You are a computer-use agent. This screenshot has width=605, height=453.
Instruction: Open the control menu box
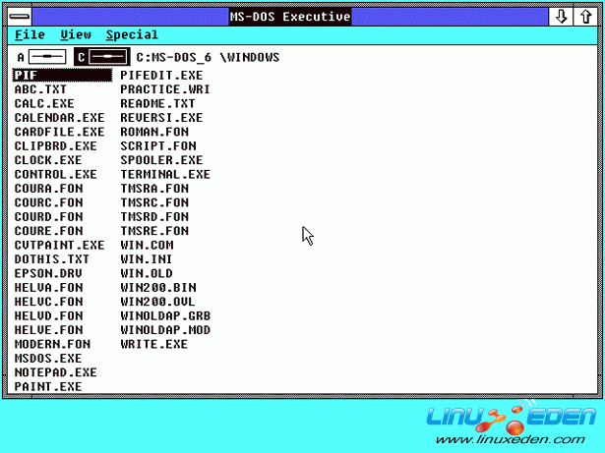20,17
